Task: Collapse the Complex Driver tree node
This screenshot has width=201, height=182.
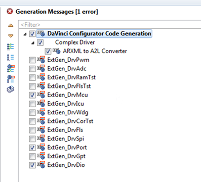Action: tap(33, 43)
